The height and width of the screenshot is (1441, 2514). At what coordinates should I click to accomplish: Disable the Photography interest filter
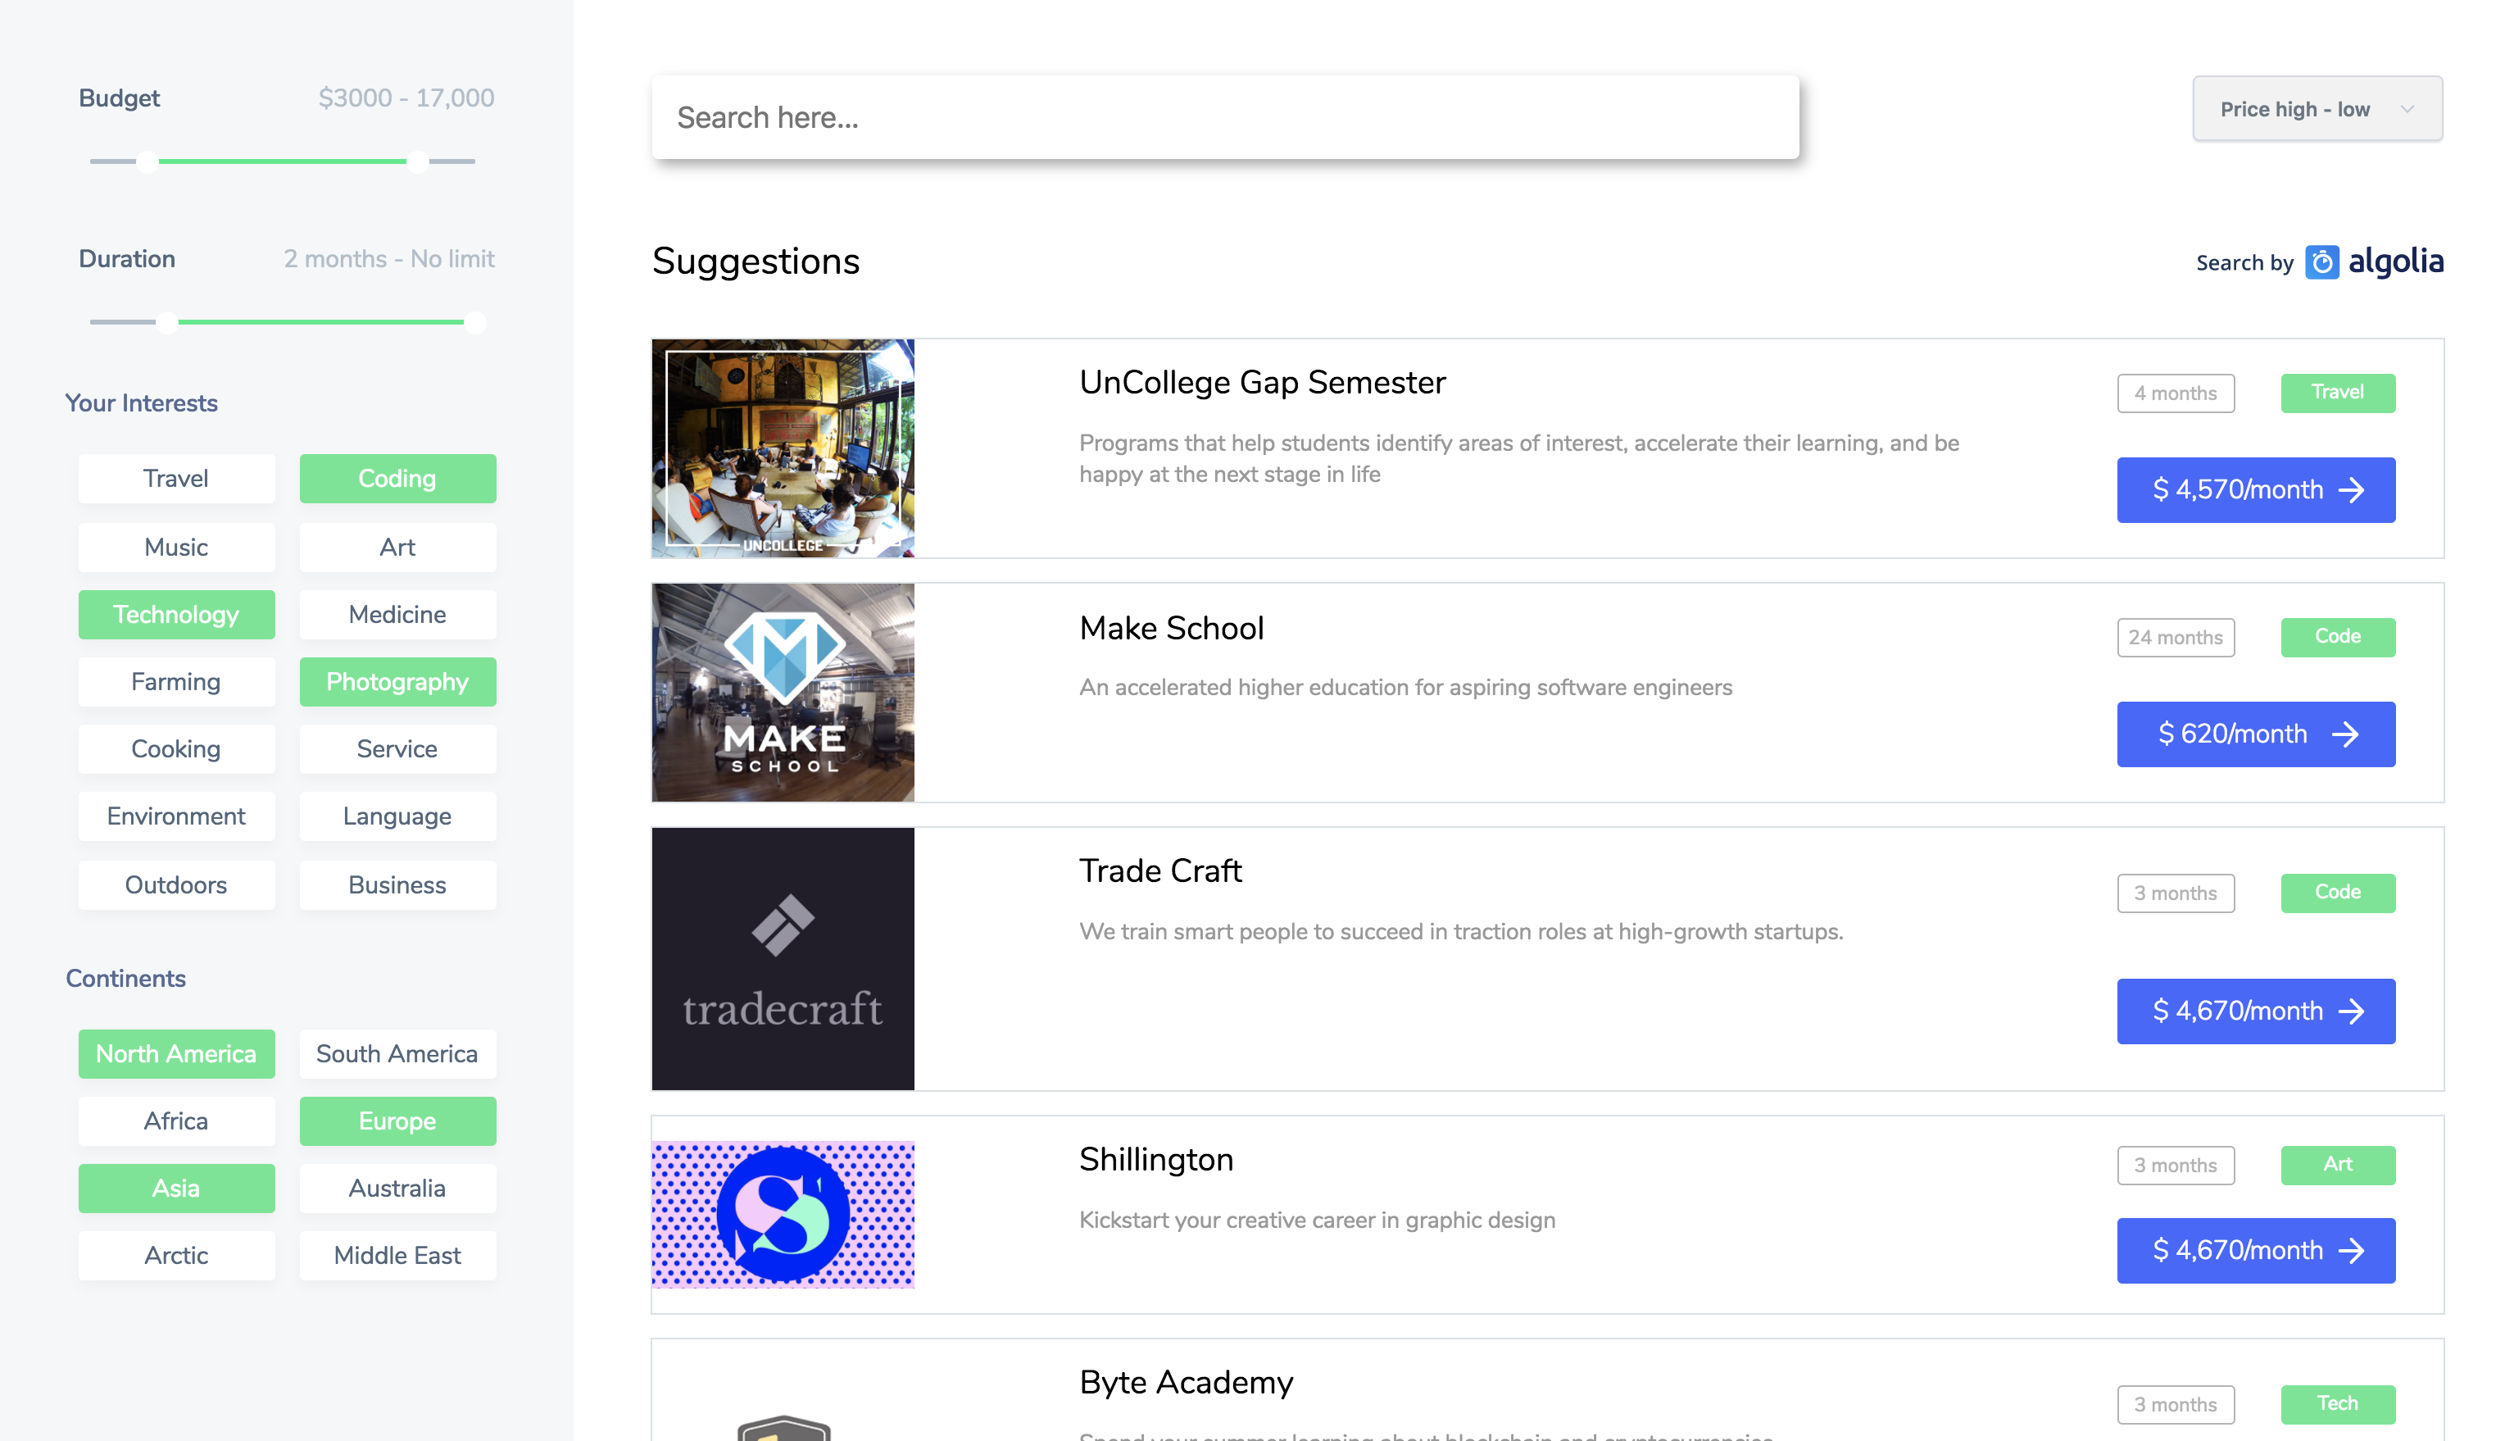397,681
